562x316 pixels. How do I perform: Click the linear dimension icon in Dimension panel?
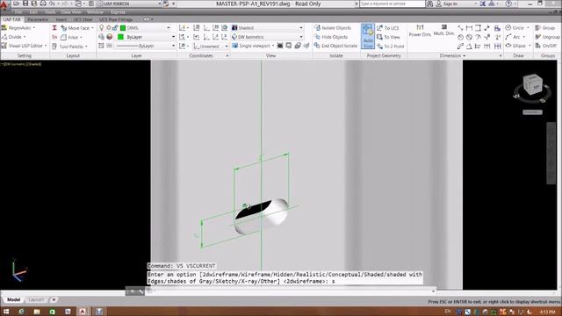coord(469,27)
